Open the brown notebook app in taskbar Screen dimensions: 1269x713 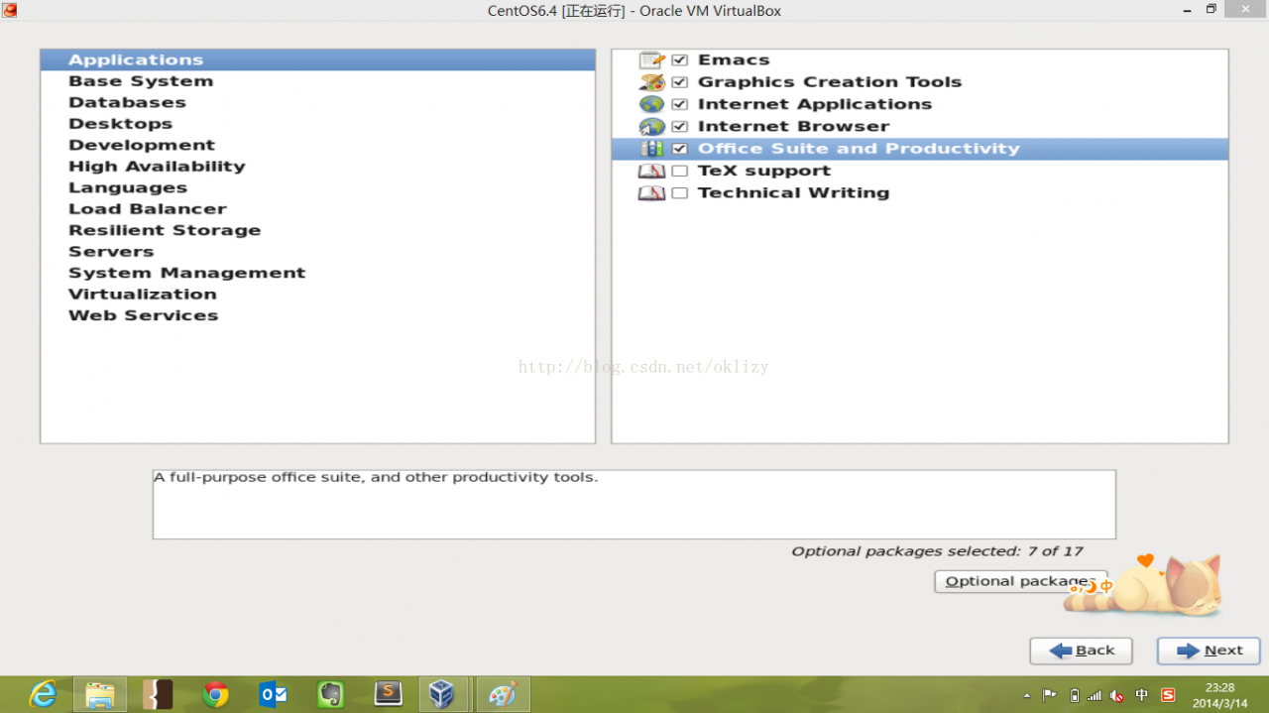click(158, 694)
